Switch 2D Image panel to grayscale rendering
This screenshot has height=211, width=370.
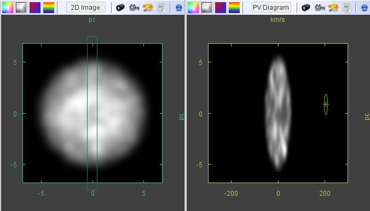click(x=21, y=8)
